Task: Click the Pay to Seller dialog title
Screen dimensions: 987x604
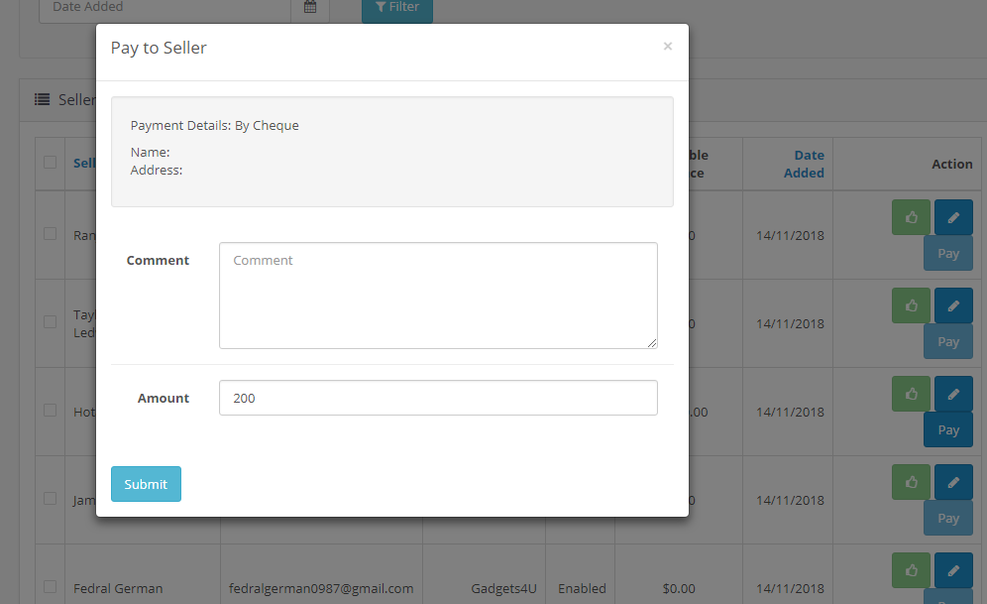Action: (x=159, y=48)
